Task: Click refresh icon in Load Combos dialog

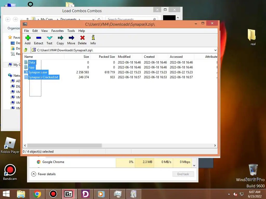Action: click(99, 19)
